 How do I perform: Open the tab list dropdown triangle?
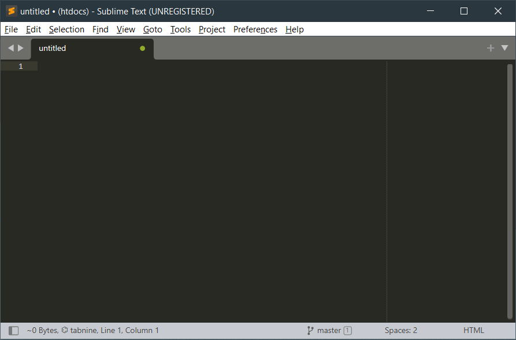(x=504, y=48)
